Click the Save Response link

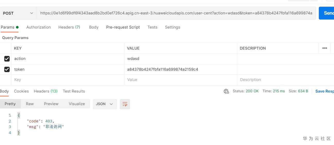(x=324, y=91)
